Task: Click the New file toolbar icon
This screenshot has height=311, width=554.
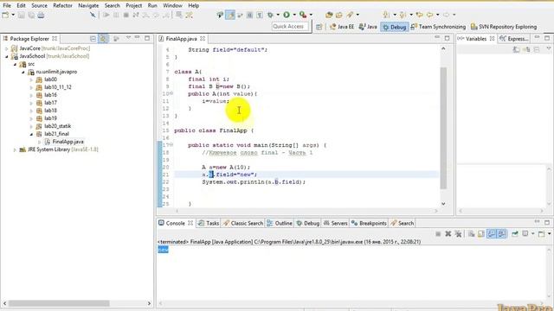Action: coord(5,15)
